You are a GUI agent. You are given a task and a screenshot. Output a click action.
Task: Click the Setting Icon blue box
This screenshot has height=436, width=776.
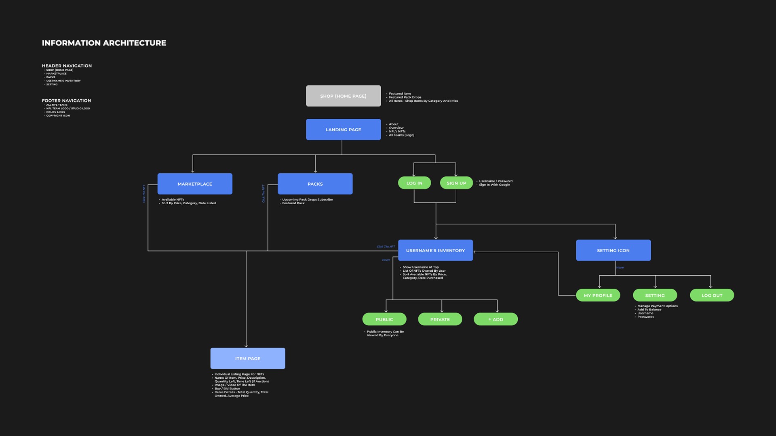pos(613,251)
